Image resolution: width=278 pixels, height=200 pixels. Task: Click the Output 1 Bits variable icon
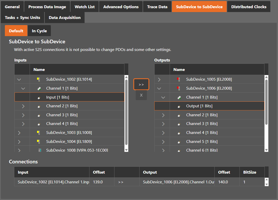click(x=179, y=106)
